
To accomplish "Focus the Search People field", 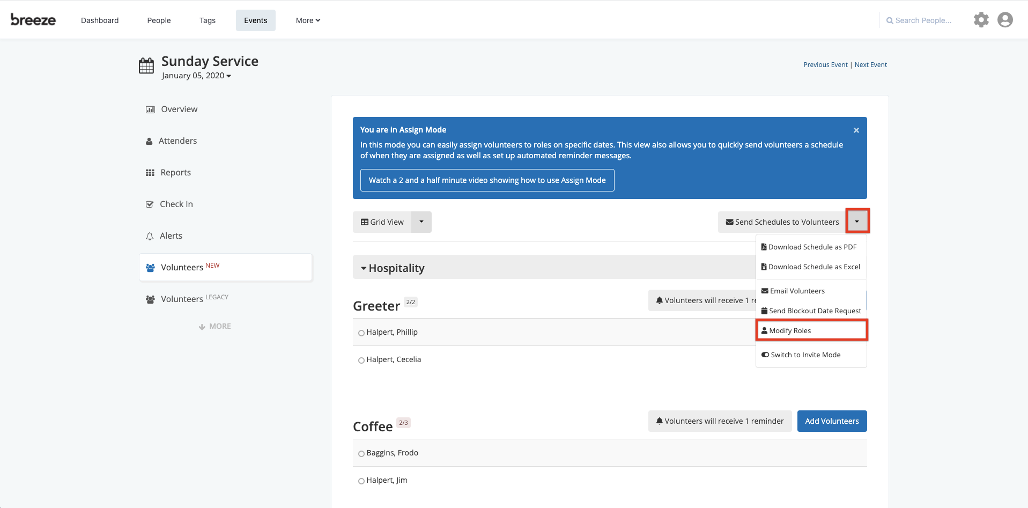I will 923,20.
